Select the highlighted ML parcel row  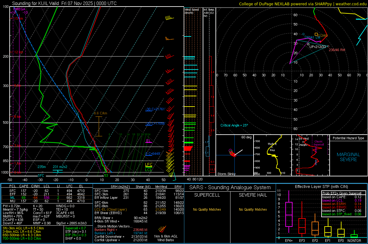pyautogui.click(x=47, y=198)
